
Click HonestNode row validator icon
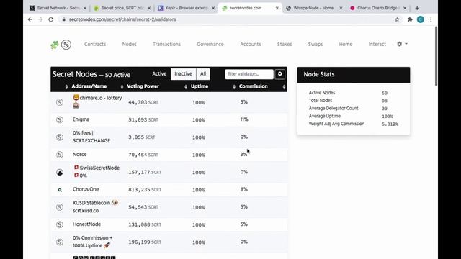[60, 224]
